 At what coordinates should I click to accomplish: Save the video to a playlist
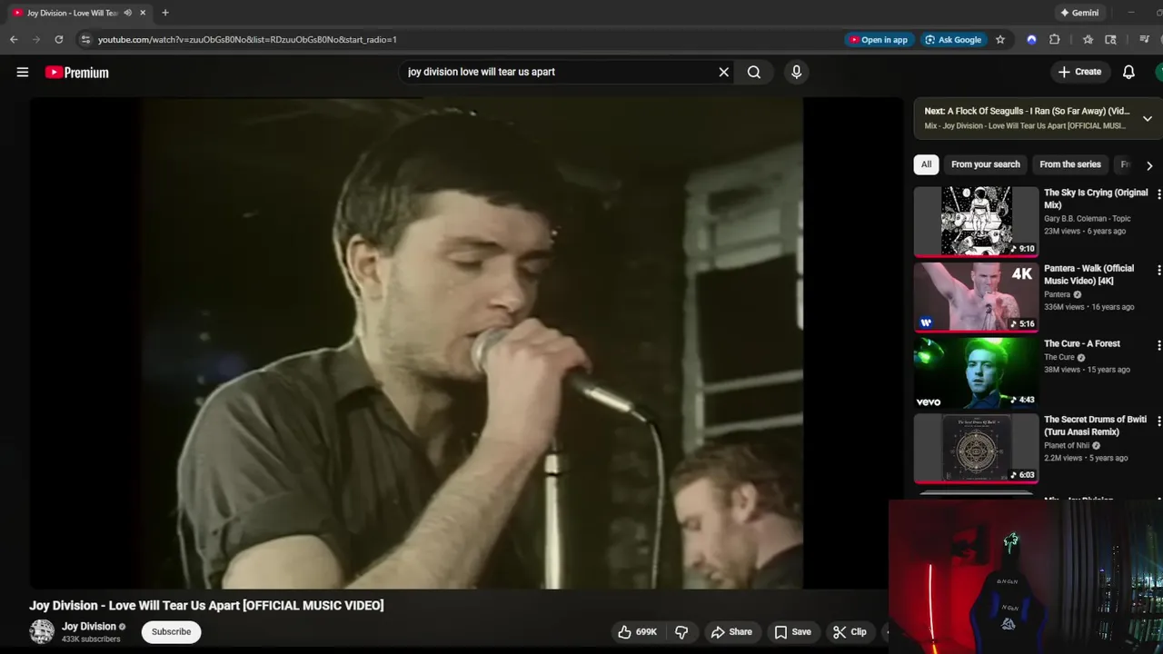click(792, 631)
